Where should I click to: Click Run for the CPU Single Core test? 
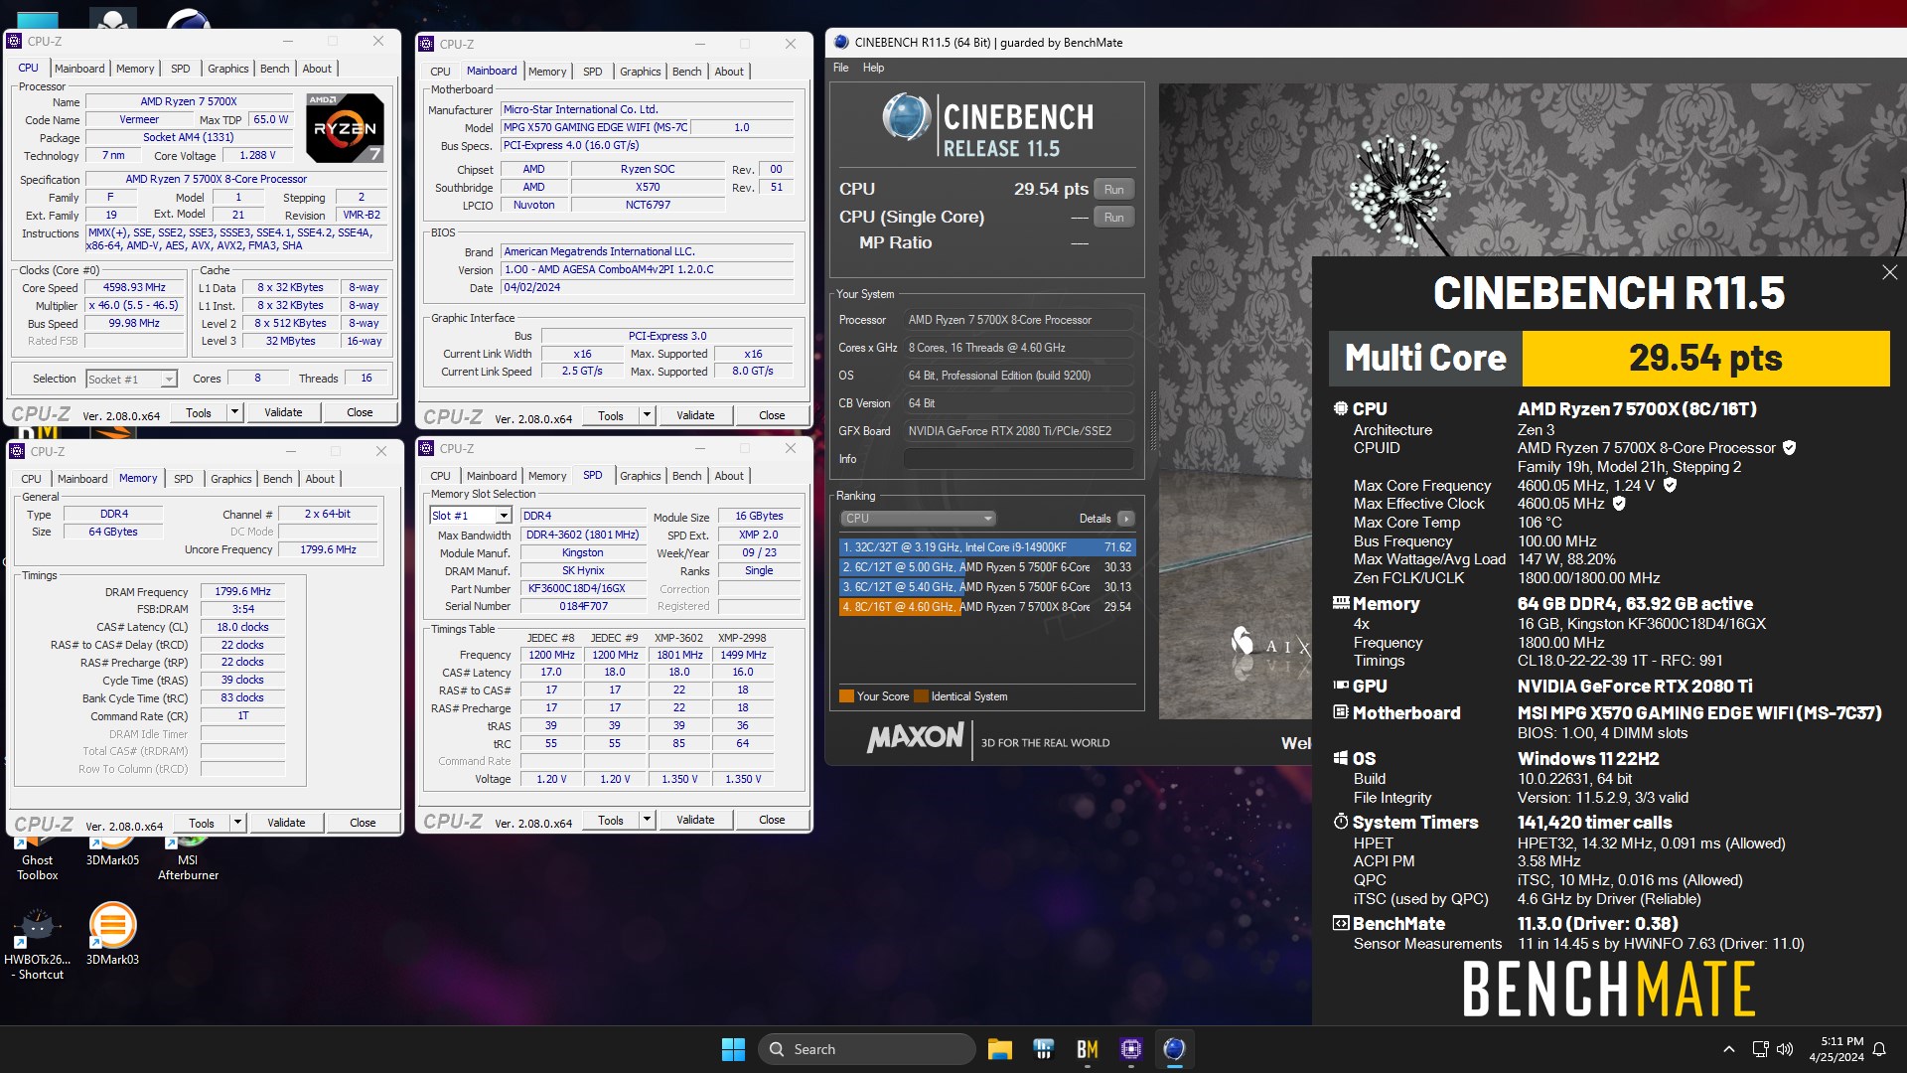tap(1114, 218)
